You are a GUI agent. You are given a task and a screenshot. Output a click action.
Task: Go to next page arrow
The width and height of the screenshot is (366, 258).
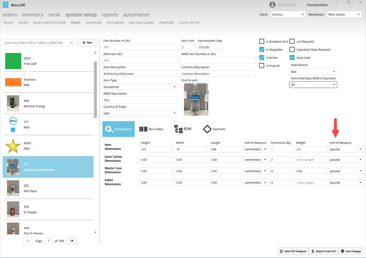click(x=72, y=241)
